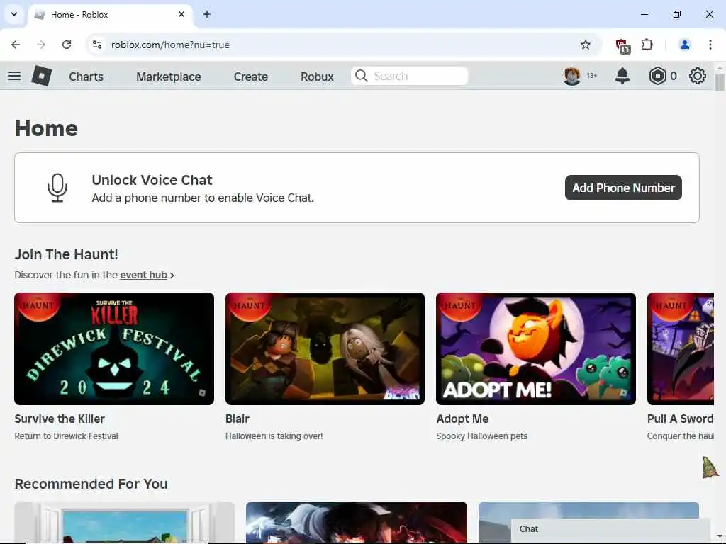Click the Blair game thumbnail
This screenshot has width=726, height=544.
pos(325,348)
